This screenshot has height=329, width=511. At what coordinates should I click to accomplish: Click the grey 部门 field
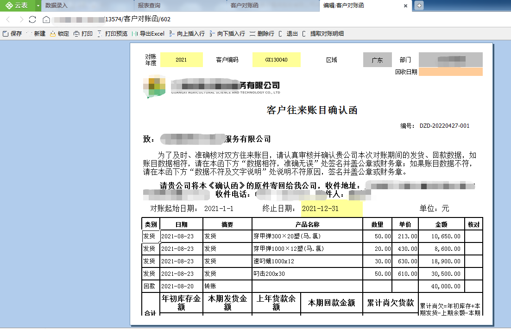tap(450, 60)
